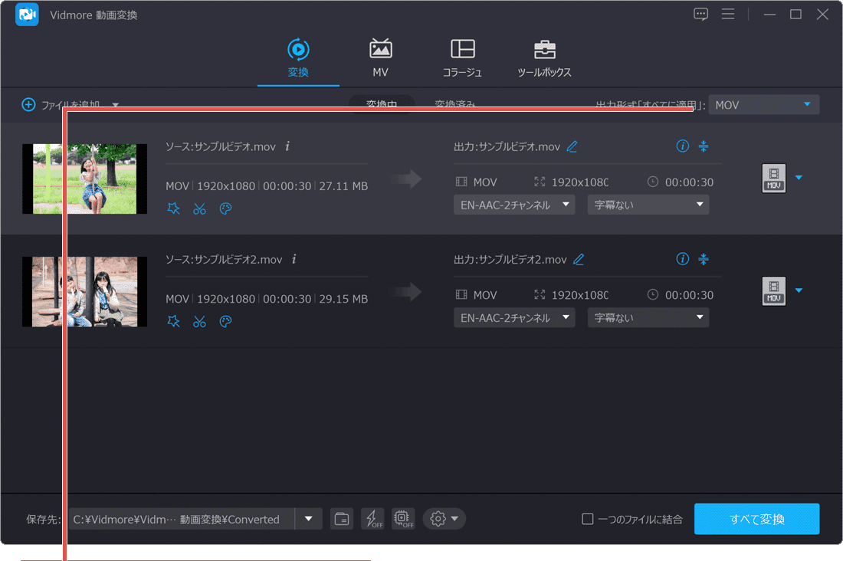Switch to the MV tab

pos(380,58)
